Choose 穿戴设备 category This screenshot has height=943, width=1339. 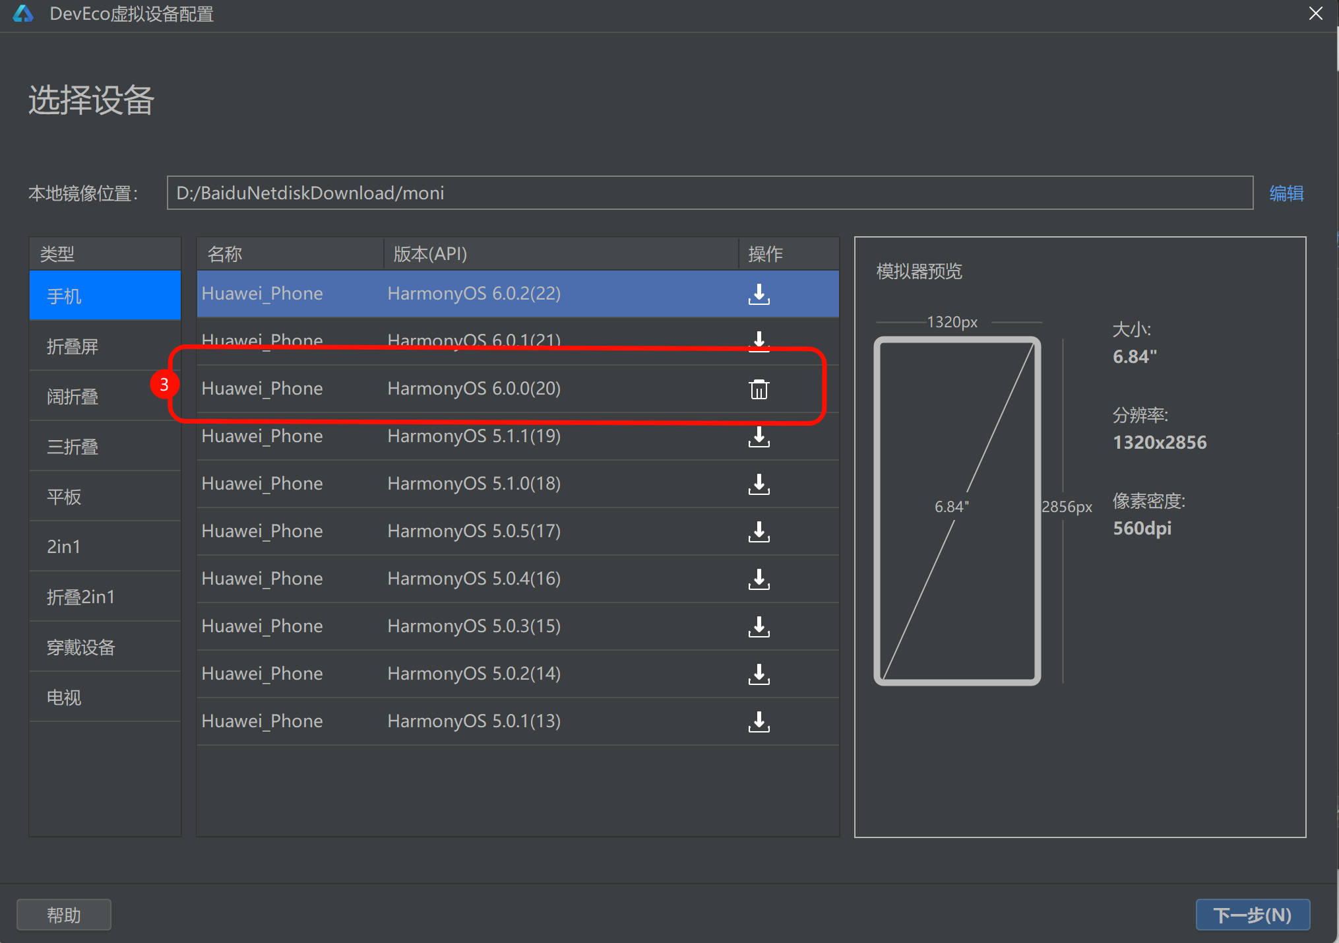[x=80, y=647]
